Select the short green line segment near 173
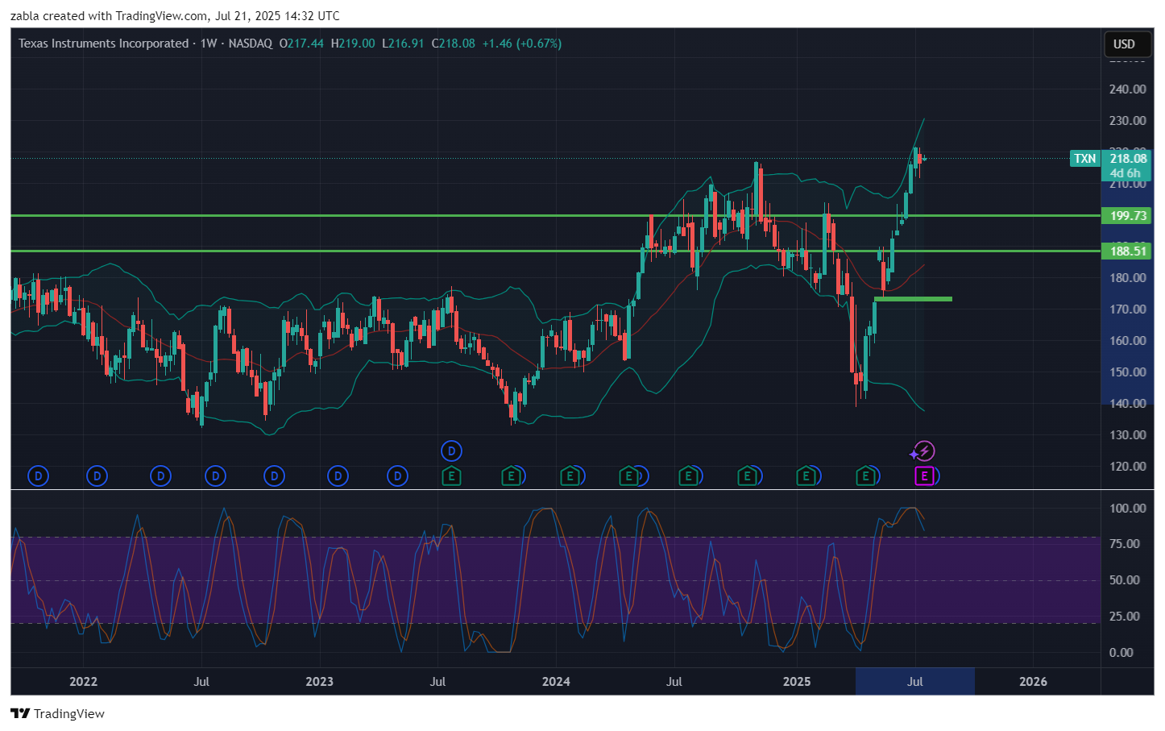The image size is (1165, 731). (x=913, y=299)
